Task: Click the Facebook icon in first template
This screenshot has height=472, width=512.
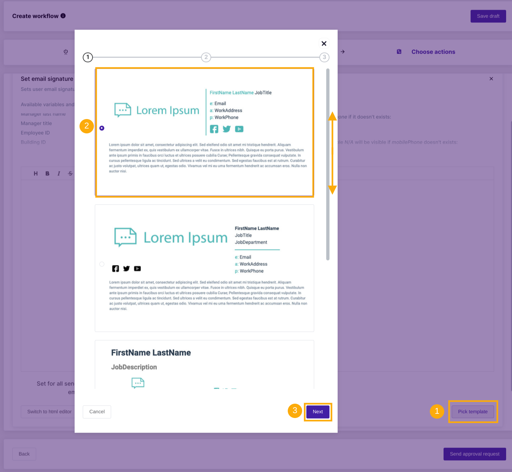Action: pyautogui.click(x=214, y=129)
